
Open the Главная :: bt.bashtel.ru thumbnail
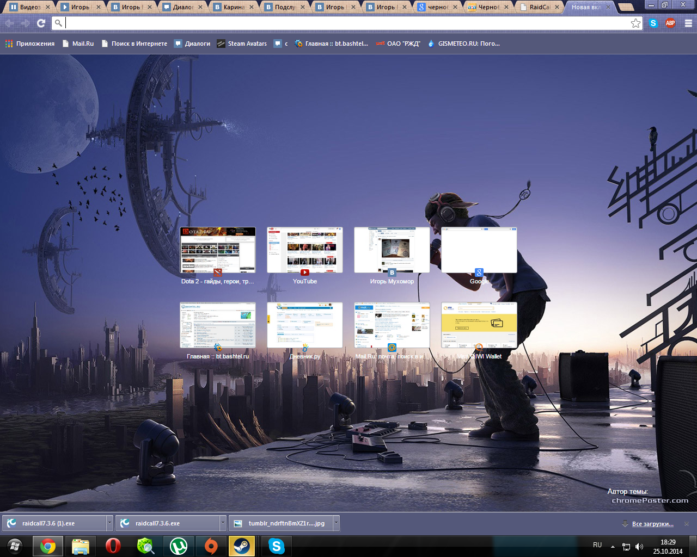(x=218, y=325)
